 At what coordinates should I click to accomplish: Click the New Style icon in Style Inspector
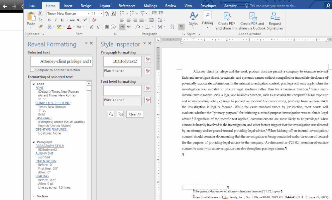click(x=120, y=114)
